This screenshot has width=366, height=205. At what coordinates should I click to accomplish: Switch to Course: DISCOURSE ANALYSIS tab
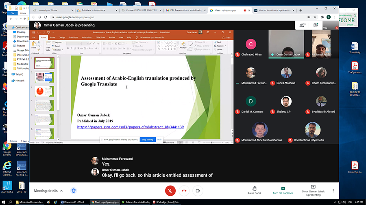(x=141, y=11)
